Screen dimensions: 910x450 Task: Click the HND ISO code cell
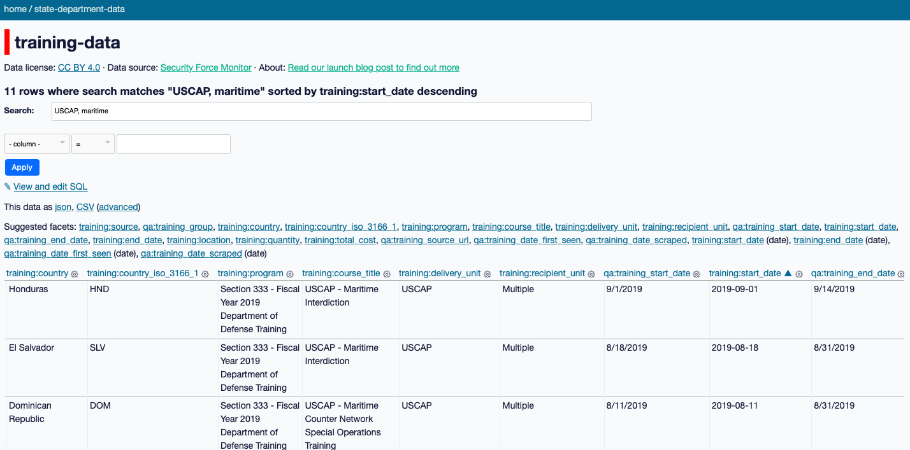coord(152,309)
